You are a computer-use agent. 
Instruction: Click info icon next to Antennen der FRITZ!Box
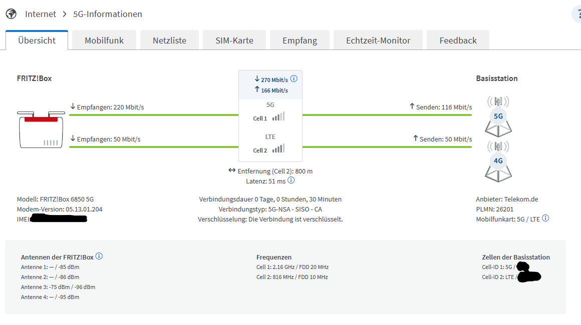tap(99, 256)
